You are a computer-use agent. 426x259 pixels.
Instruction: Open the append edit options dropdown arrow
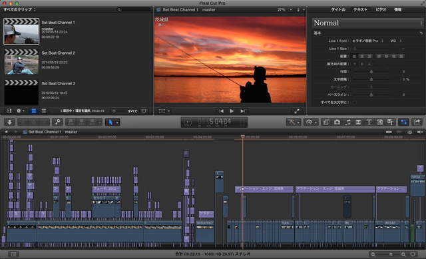[100, 123]
